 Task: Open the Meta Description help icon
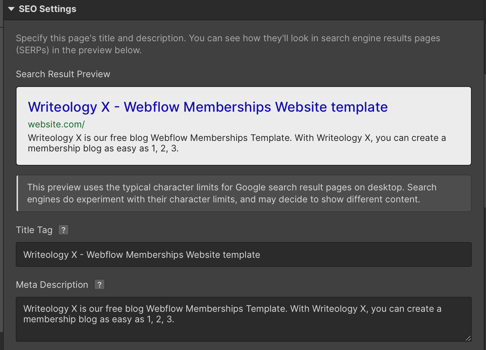point(99,285)
